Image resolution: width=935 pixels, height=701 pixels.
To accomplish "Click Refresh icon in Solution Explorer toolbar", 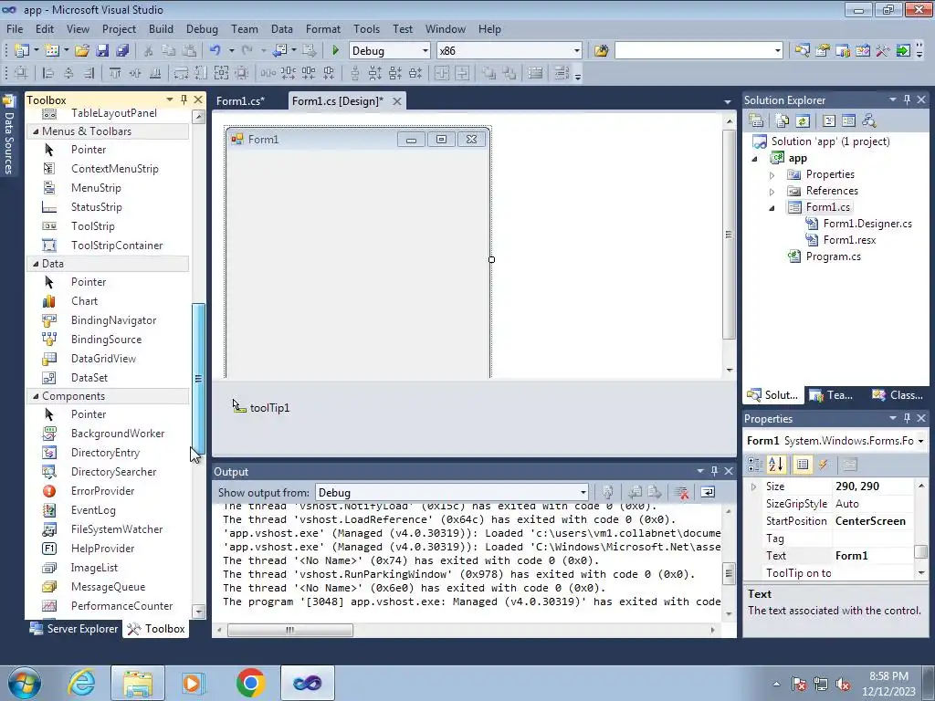I will [802, 121].
